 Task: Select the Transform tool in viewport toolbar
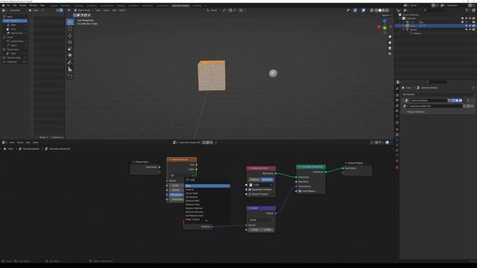(x=70, y=55)
